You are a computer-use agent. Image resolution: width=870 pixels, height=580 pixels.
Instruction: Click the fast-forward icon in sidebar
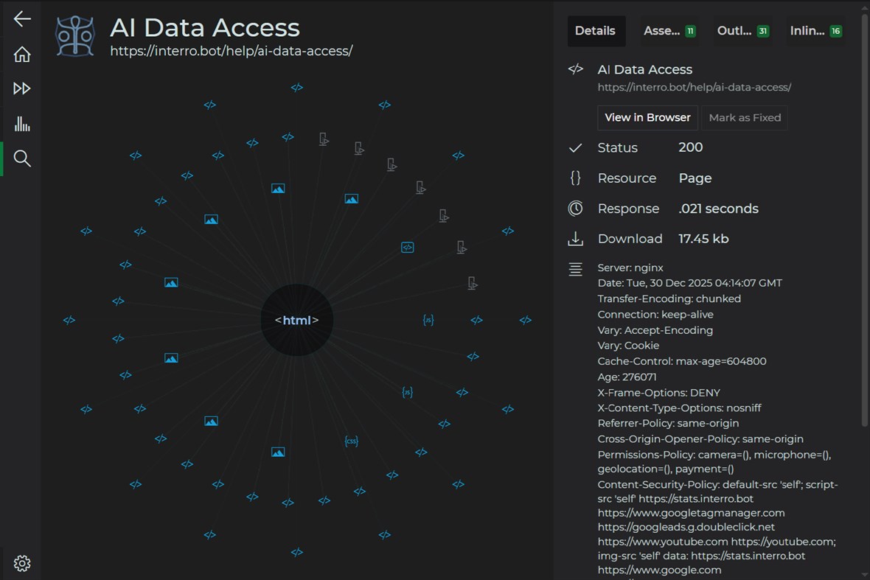(22, 88)
